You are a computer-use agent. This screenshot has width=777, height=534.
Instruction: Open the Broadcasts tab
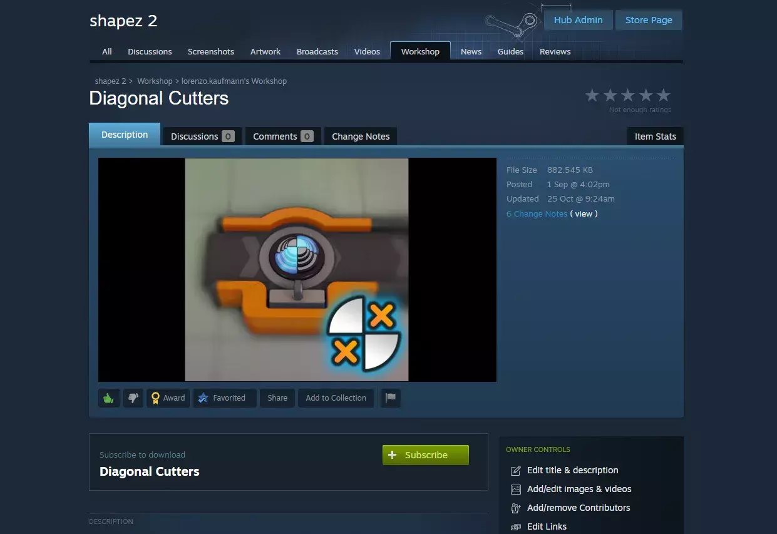pos(317,51)
